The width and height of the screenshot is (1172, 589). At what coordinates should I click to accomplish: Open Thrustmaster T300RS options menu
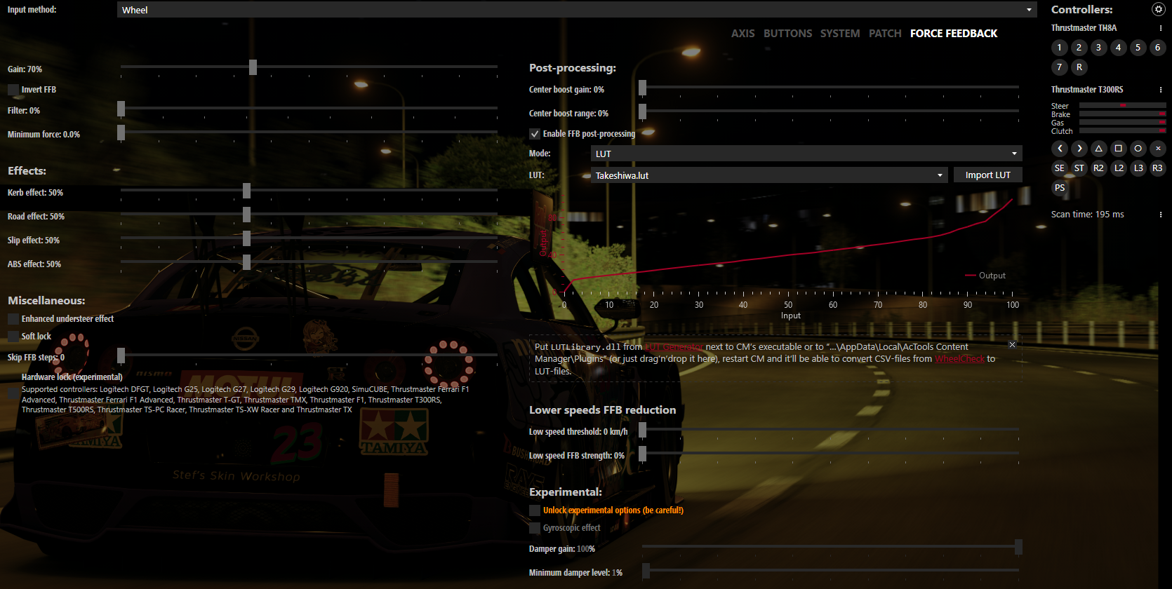1161,90
